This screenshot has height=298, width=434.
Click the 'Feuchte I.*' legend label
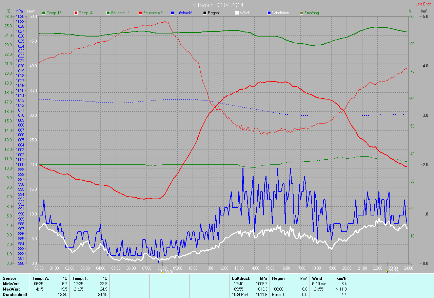point(120,13)
